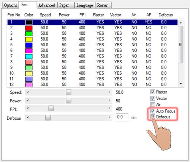
Task: Toggle the Raster checkbox
Action: [x=153, y=92]
